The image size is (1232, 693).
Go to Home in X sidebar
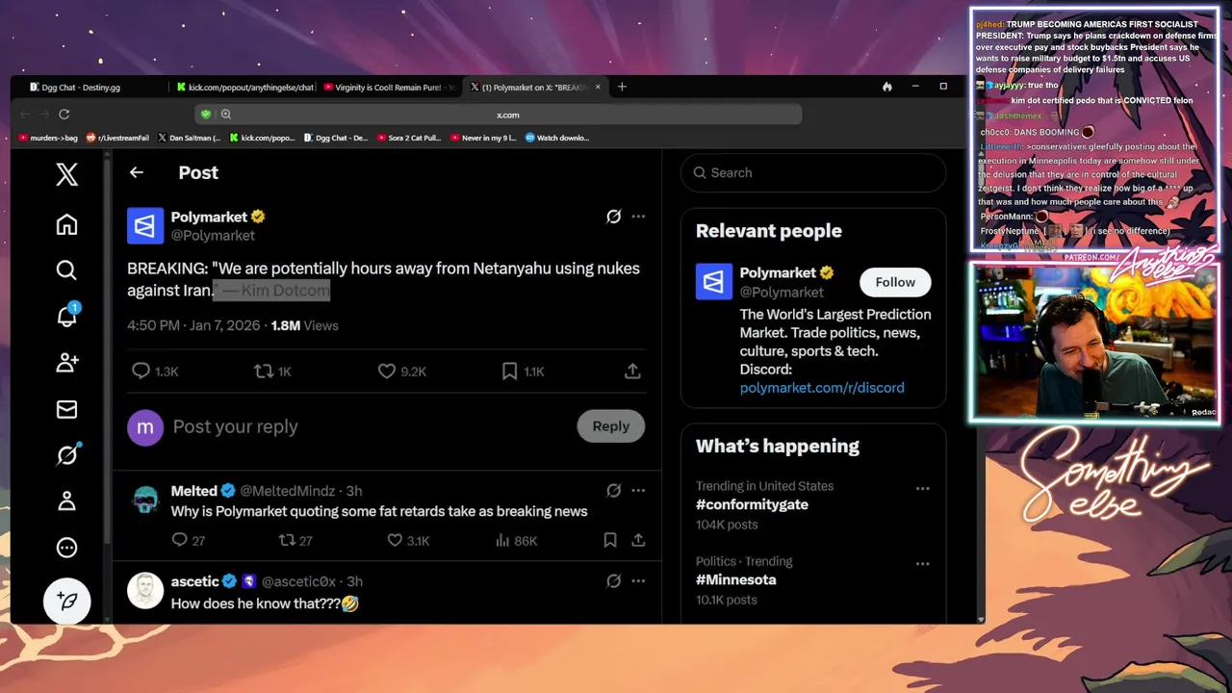(x=66, y=224)
